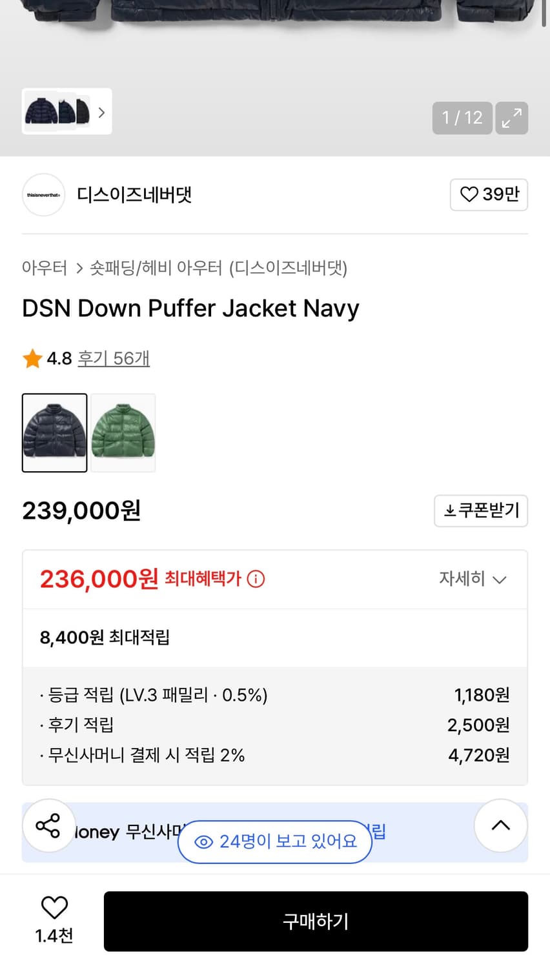This screenshot has height=968, width=550.
Task: Tap the orange star rating icon
Action: click(32, 358)
